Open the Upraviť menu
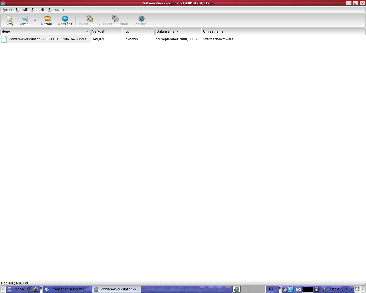This screenshot has width=366, height=293. point(22,10)
